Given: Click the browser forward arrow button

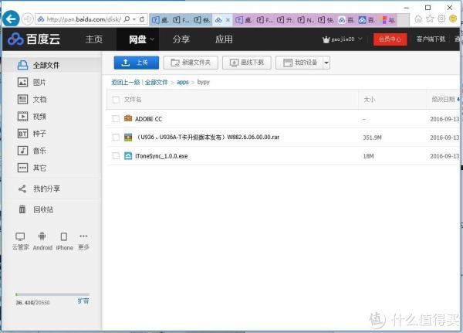Looking at the screenshot, I should click(28, 19).
